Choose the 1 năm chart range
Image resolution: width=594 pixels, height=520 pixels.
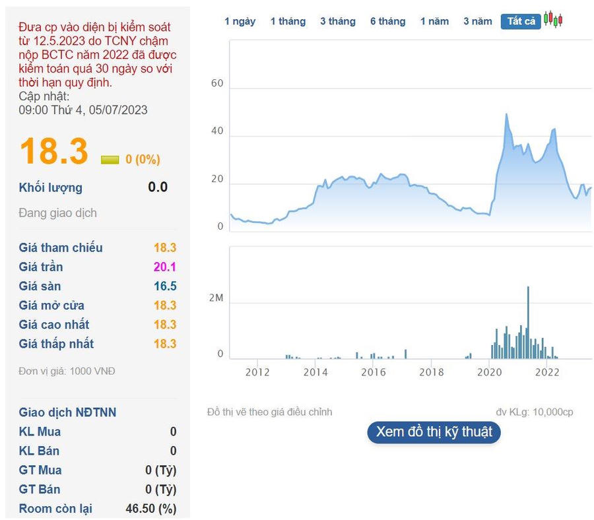point(434,21)
